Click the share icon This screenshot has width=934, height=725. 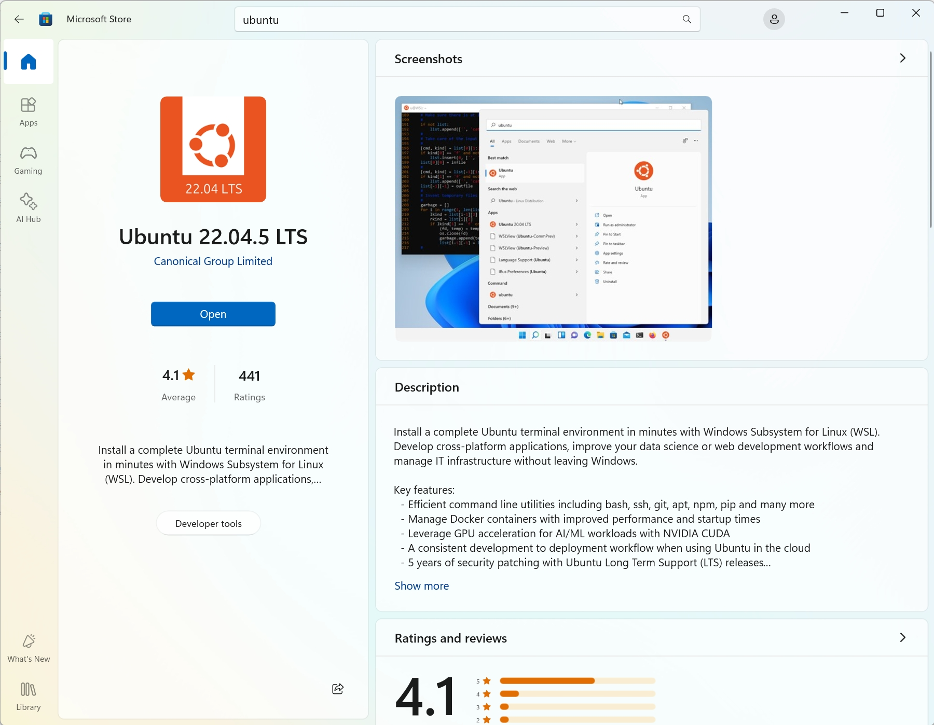click(338, 689)
